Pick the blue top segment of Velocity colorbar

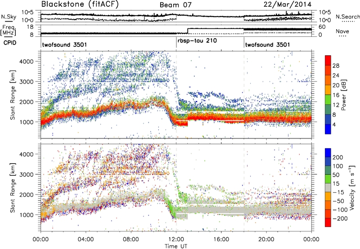(x=328, y=153)
